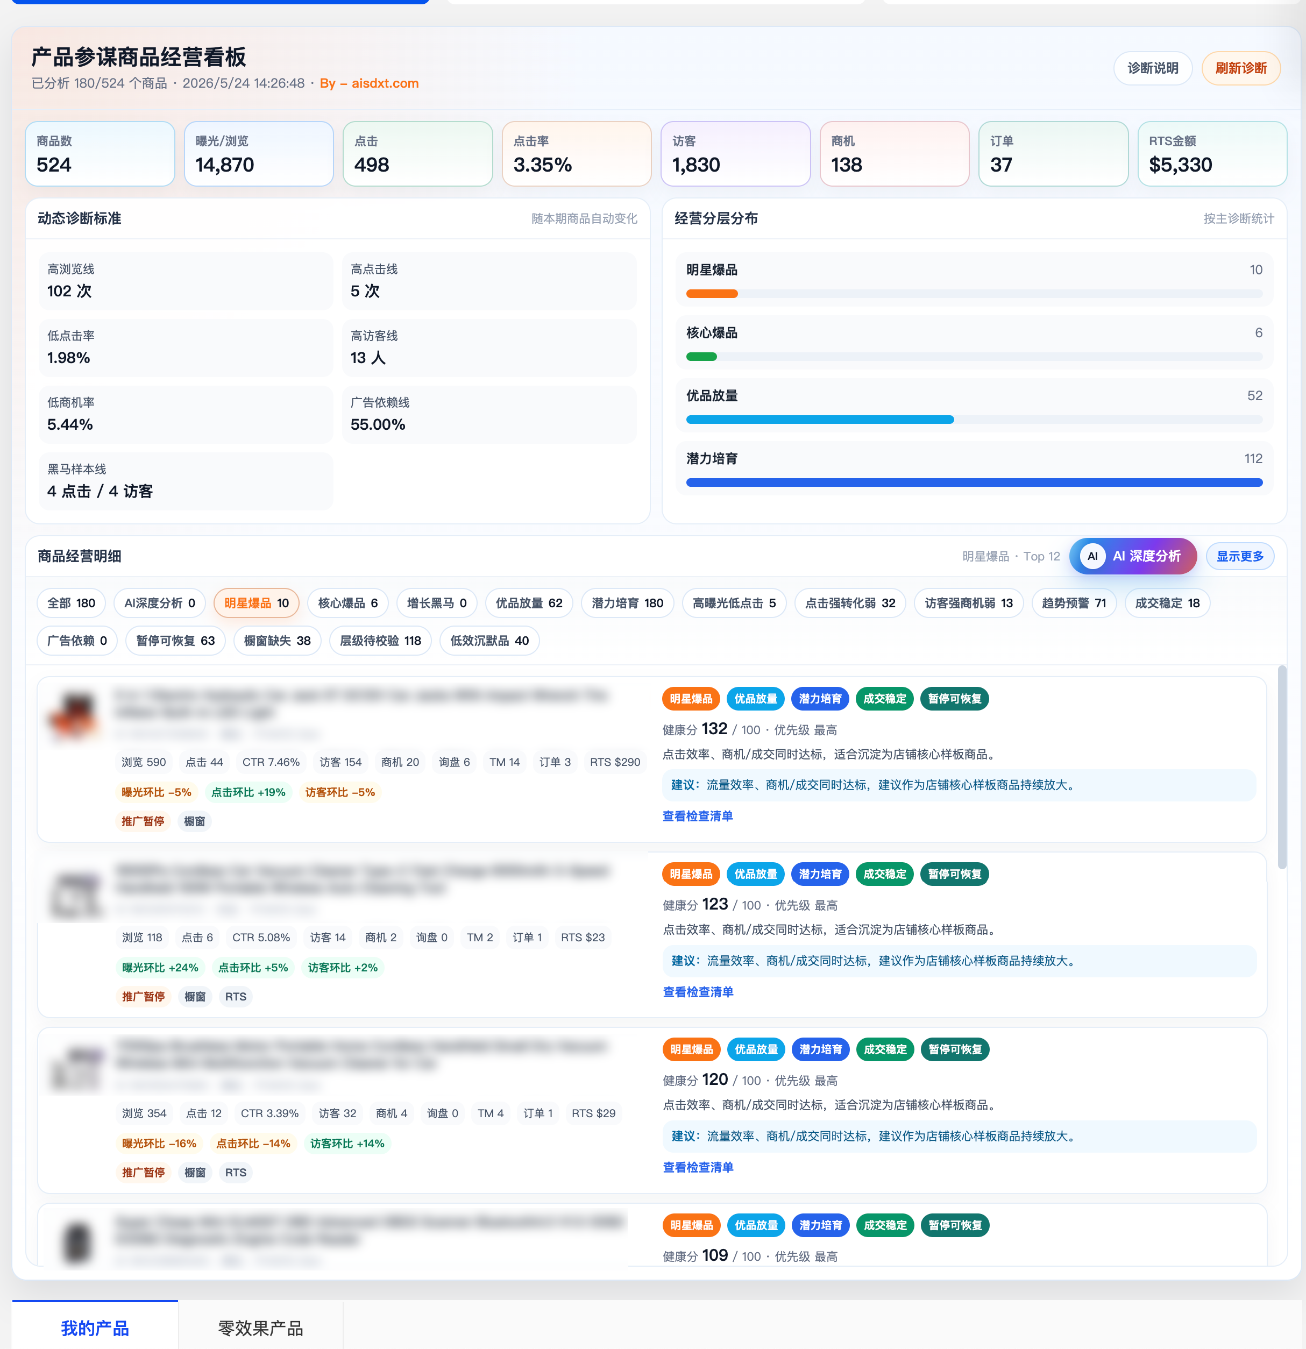The width and height of the screenshot is (1306, 1349).
Task: Filter by 趋势预警 71
Action: (1073, 603)
